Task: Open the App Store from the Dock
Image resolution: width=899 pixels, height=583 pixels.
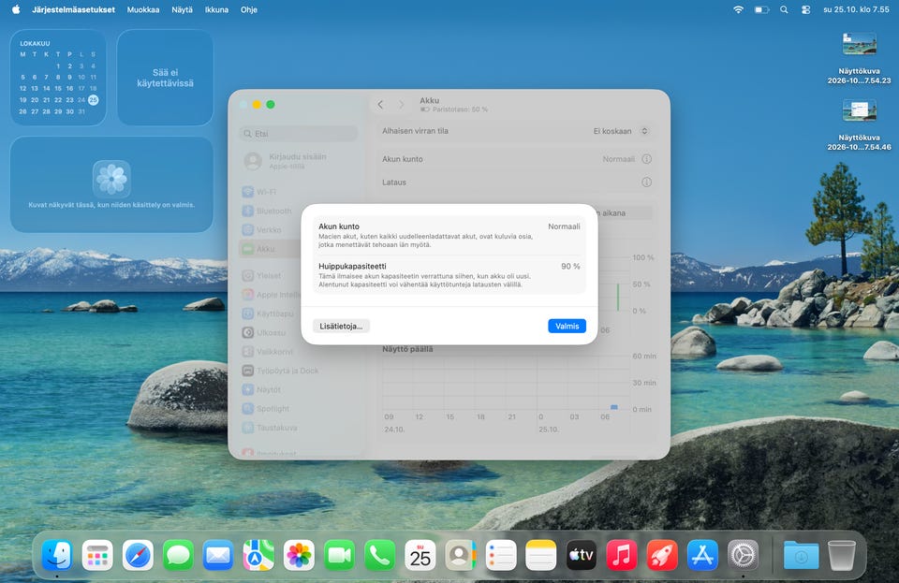Action: 702,555
